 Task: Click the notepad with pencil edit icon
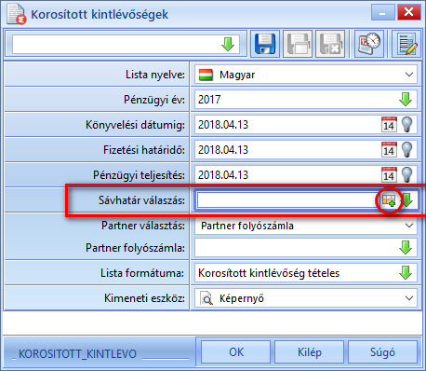pos(406,44)
